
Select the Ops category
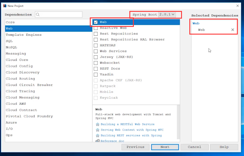(48, 135)
